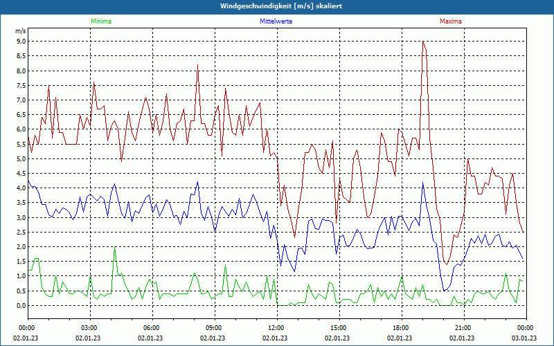Select the 0,5 y-axis value
This screenshot has width=554, height=346.
[x=21, y=291]
